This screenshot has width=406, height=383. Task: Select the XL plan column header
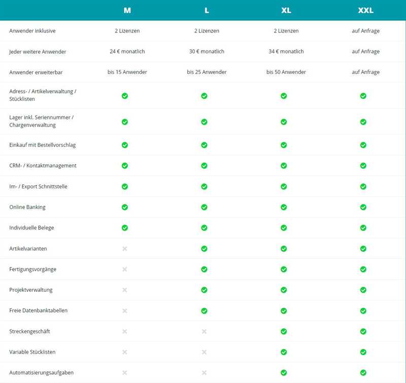tap(286, 11)
